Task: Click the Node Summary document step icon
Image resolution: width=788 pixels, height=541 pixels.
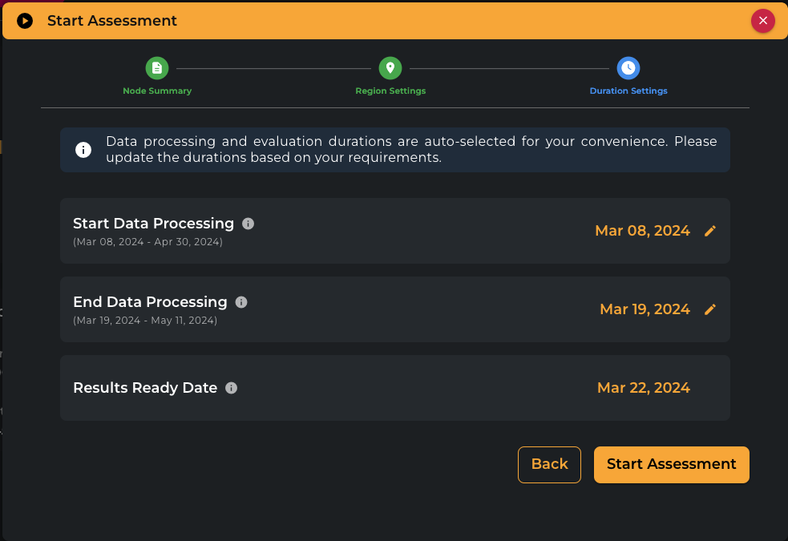Action: point(157,68)
